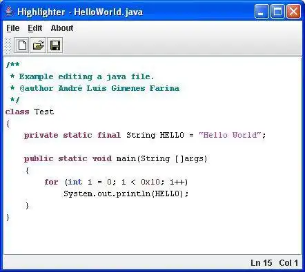
Task: Click the '@author' tag in comment
Action: [37, 88]
